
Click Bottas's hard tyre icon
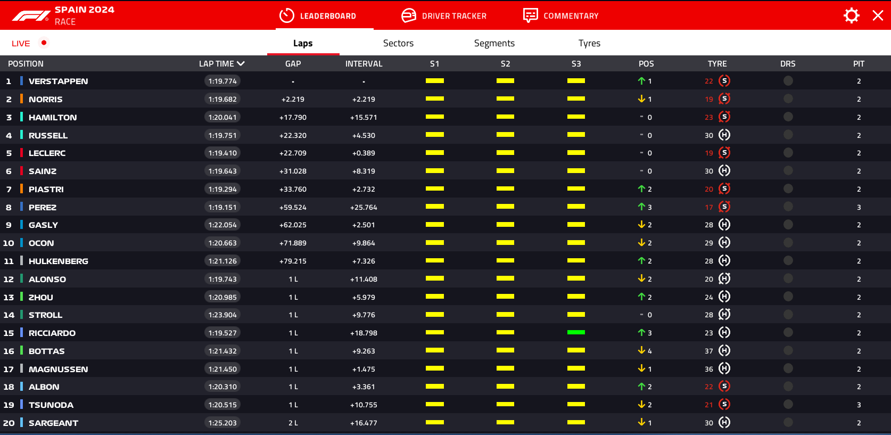(x=724, y=351)
